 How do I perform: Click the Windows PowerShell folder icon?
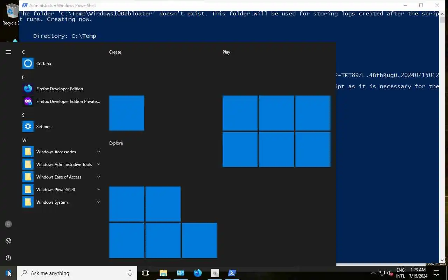point(28,189)
